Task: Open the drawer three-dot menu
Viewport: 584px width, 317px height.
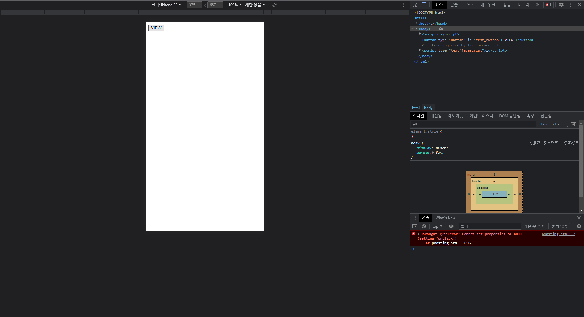Action: (x=415, y=218)
